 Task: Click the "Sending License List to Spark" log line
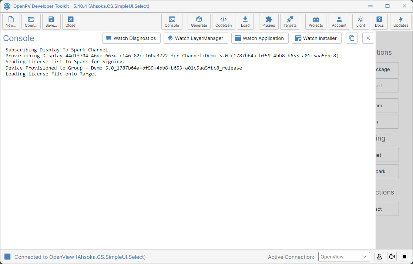[66, 62]
